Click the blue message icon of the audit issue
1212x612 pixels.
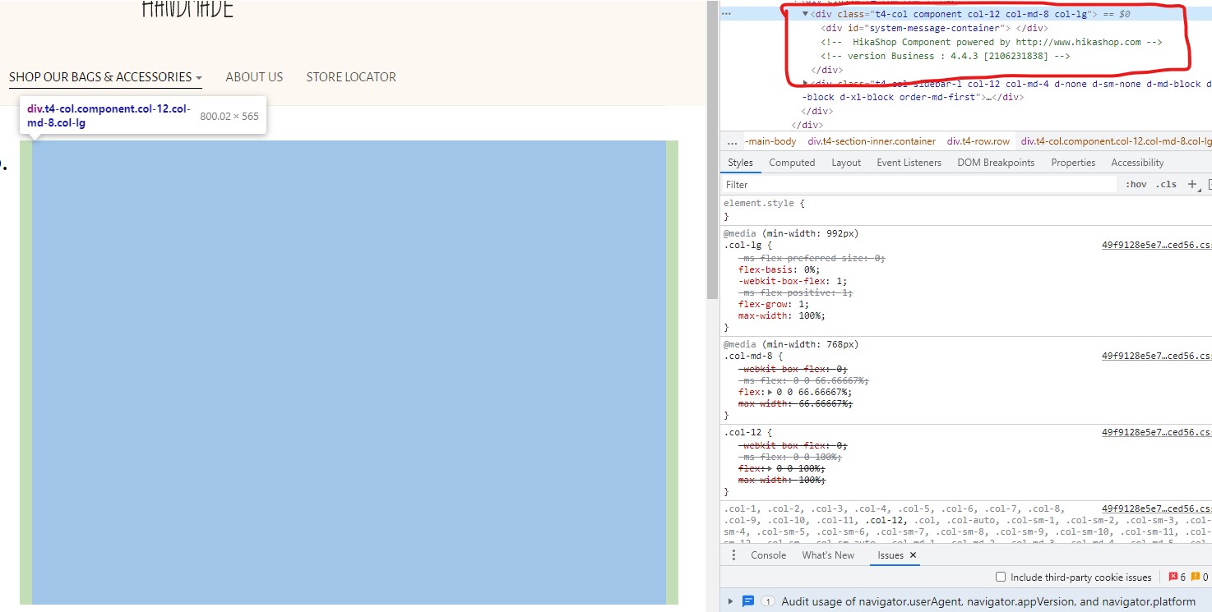click(x=748, y=601)
